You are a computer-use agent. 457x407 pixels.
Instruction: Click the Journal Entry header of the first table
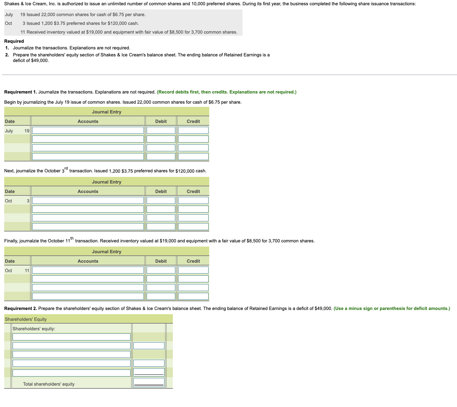(106, 112)
